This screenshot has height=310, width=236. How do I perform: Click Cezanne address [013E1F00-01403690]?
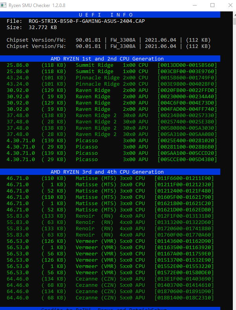tap(184, 279)
